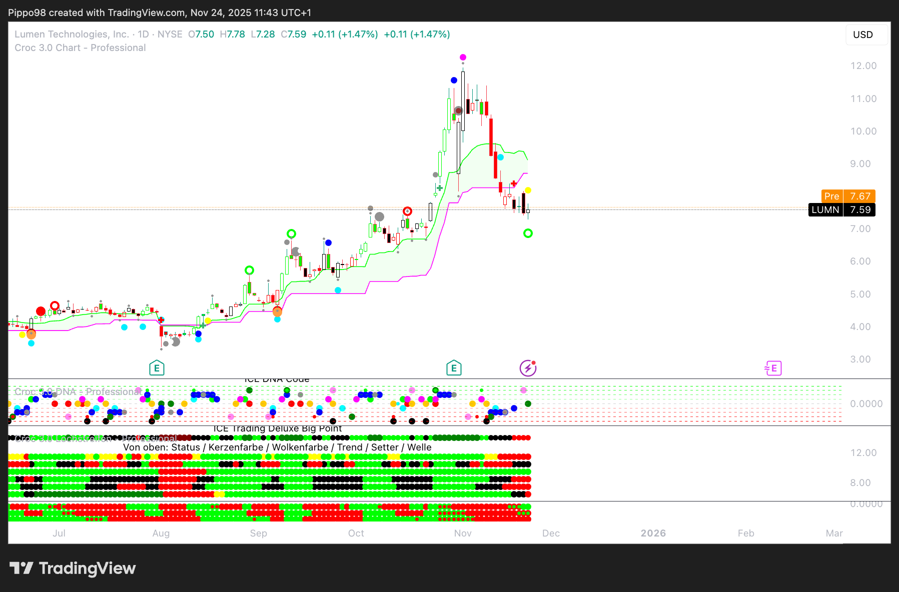Click the blue dot left of the peak candle

pyautogui.click(x=454, y=80)
